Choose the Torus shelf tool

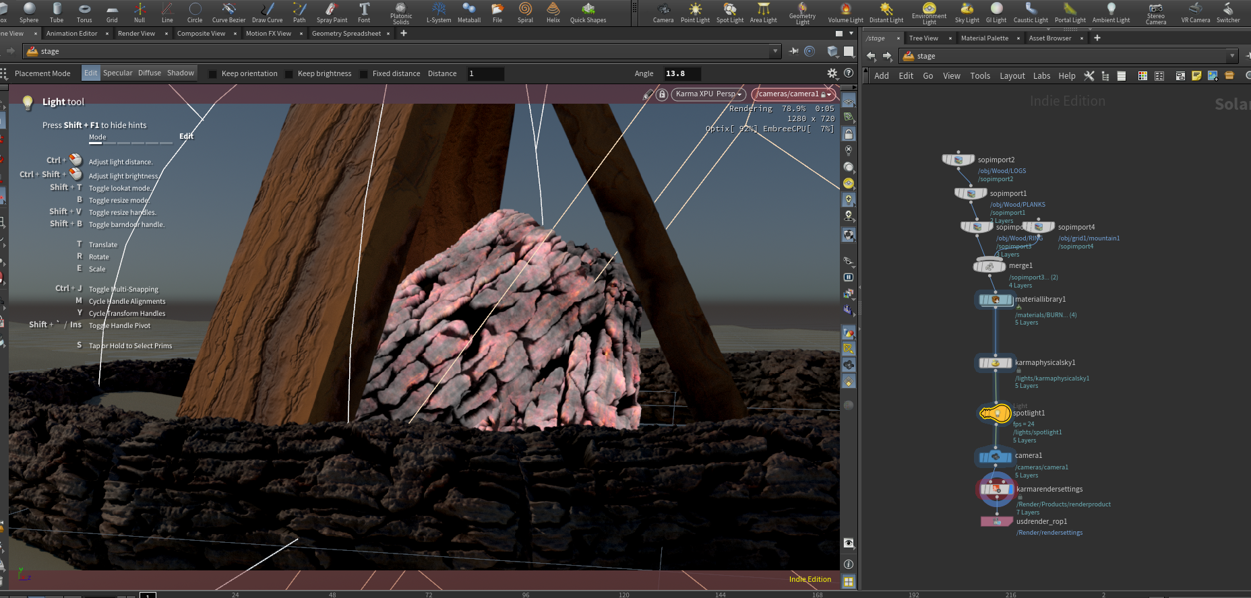pos(84,12)
